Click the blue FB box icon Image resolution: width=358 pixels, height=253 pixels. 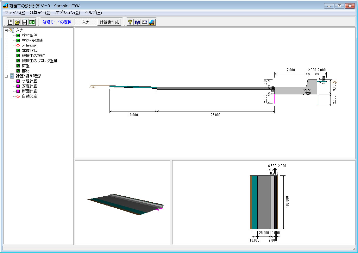137,22
